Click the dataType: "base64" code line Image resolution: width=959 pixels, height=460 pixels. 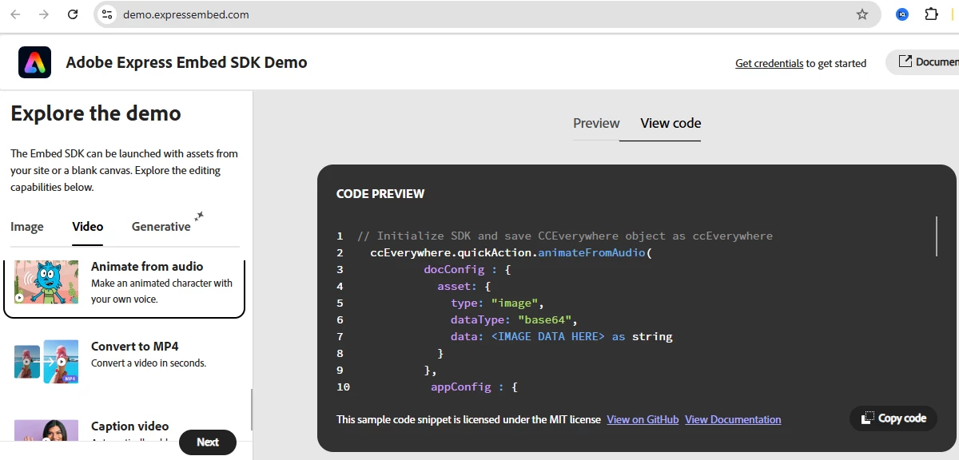pos(514,320)
